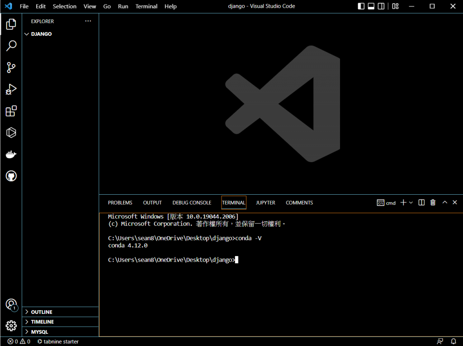Switch to the JUPYTER tab

[x=265, y=203]
